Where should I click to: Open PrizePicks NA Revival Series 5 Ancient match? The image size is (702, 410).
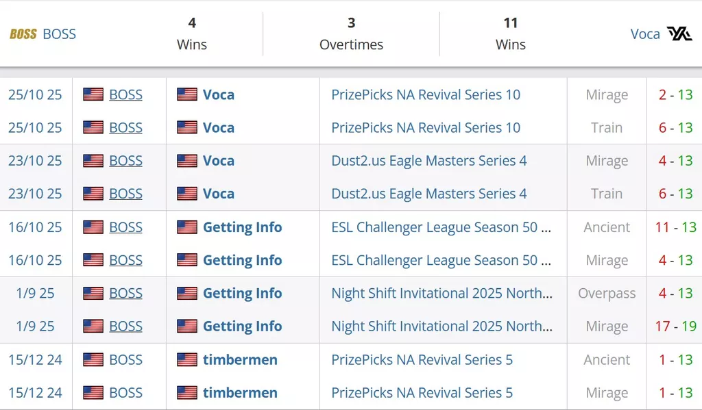click(x=422, y=360)
